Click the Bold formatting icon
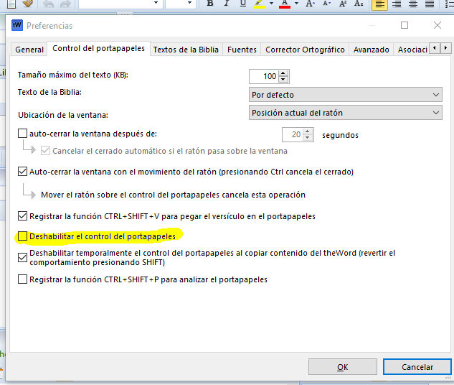This screenshot has width=454, height=385. pyautogui.click(x=210, y=4)
